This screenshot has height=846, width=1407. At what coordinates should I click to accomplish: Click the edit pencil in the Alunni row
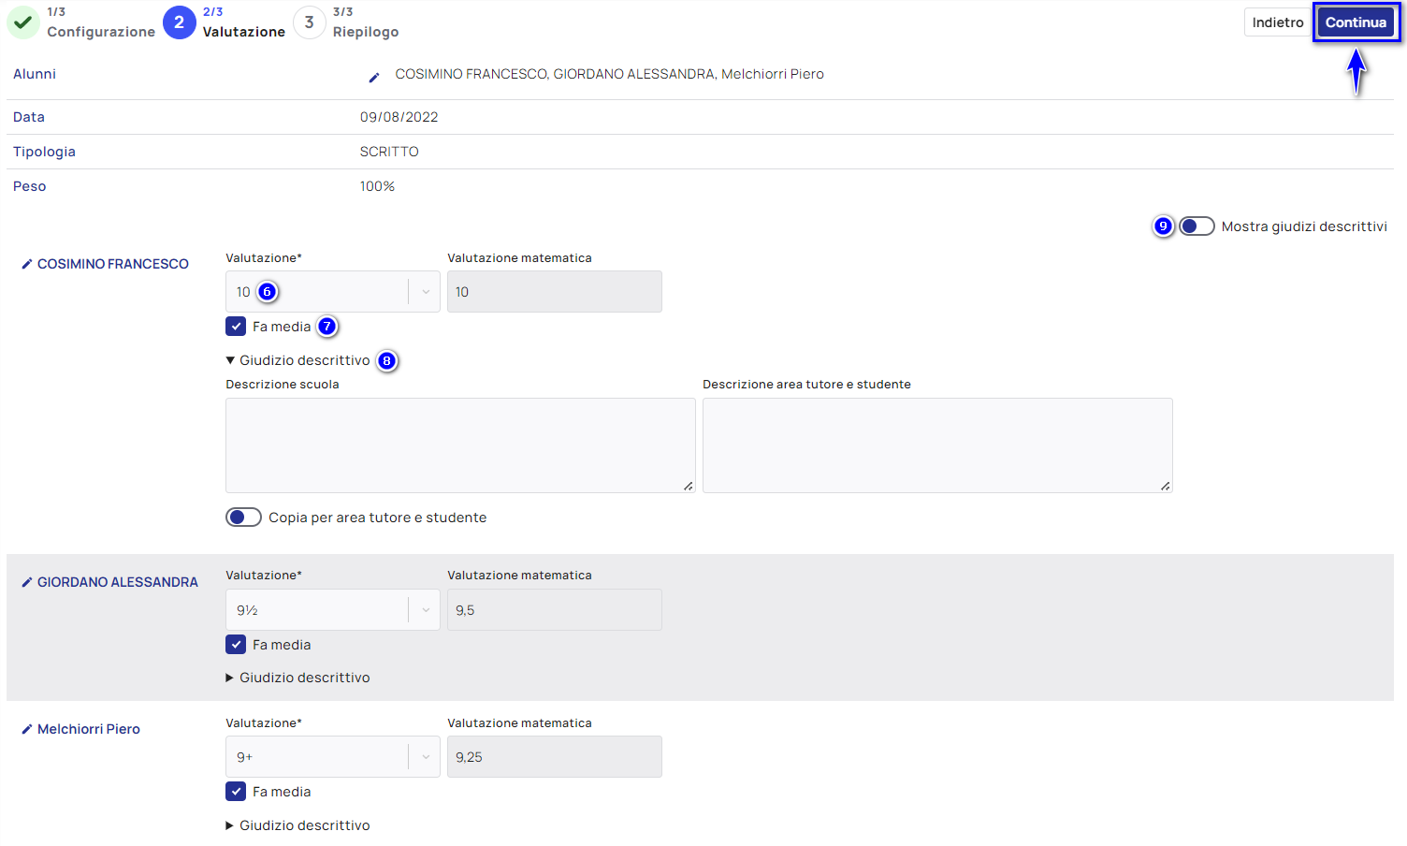[374, 77]
